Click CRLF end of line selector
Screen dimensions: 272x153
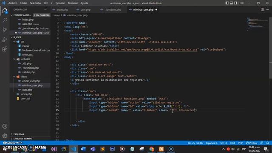[232, 143]
